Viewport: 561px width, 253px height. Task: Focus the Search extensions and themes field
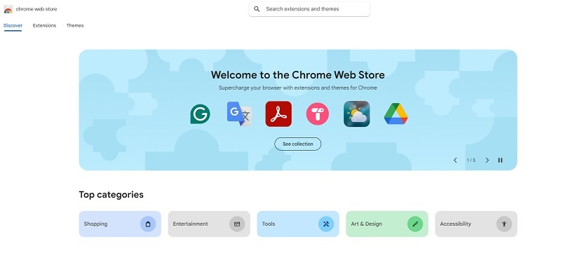pyautogui.click(x=309, y=9)
